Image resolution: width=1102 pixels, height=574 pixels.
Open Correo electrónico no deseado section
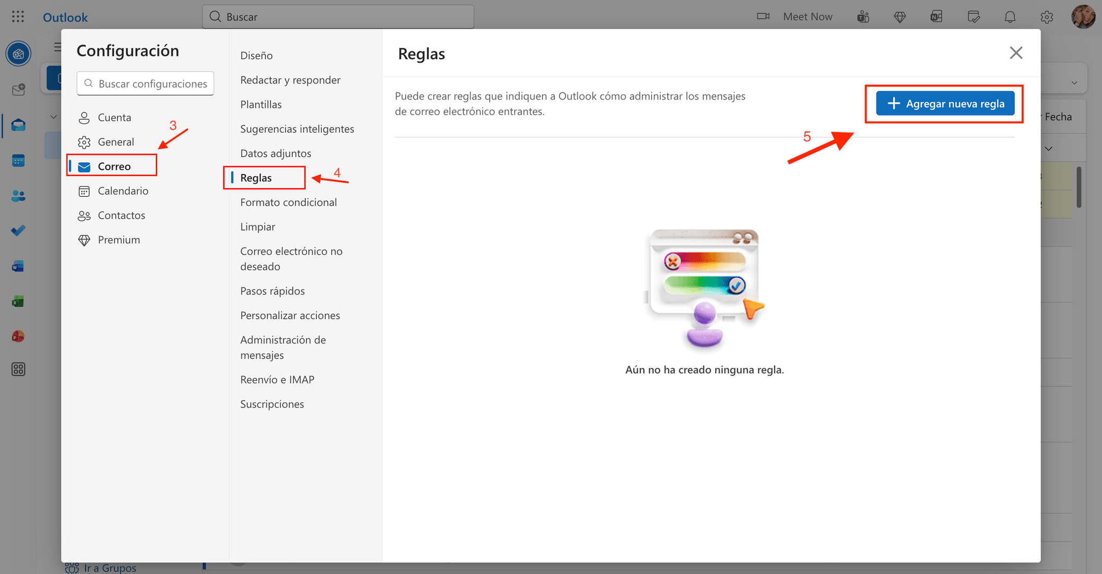(x=291, y=259)
